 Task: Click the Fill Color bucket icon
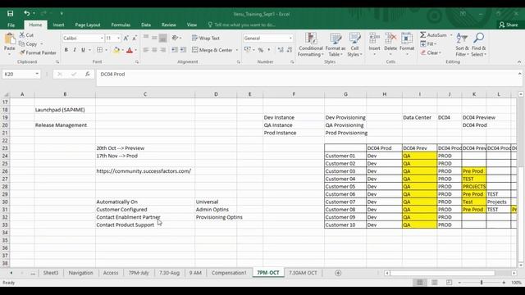coord(116,50)
